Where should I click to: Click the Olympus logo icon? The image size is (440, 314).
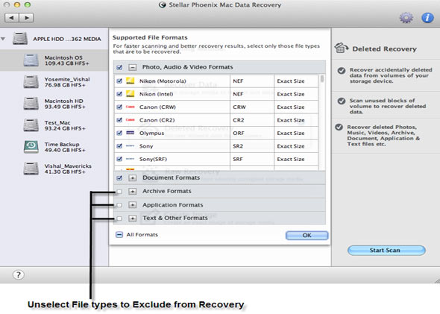[131, 133]
